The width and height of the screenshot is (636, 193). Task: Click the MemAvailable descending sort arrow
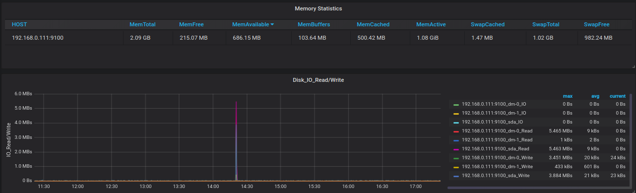pos(272,24)
